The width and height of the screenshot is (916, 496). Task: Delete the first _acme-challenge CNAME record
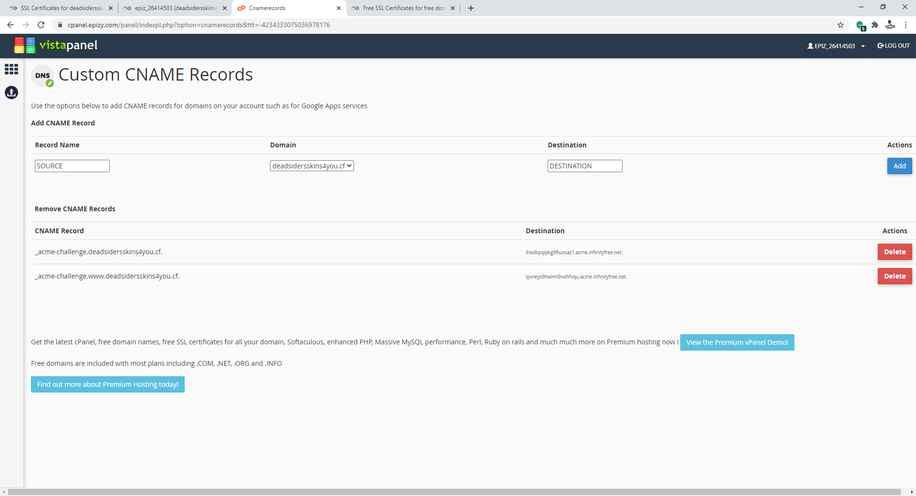[x=895, y=252]
